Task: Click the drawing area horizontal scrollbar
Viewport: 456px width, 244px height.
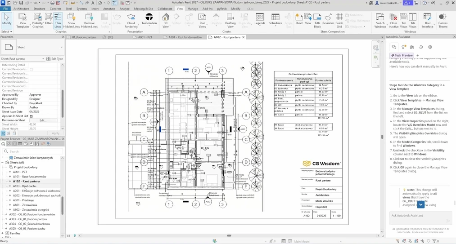Action: tap(229, 235)
